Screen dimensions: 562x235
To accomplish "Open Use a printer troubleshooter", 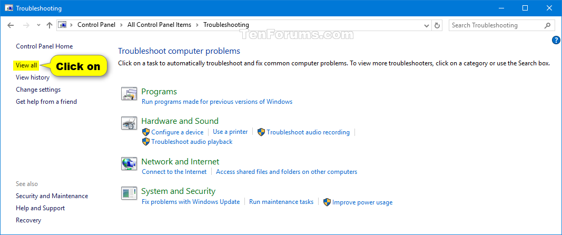I will [230, 132].
